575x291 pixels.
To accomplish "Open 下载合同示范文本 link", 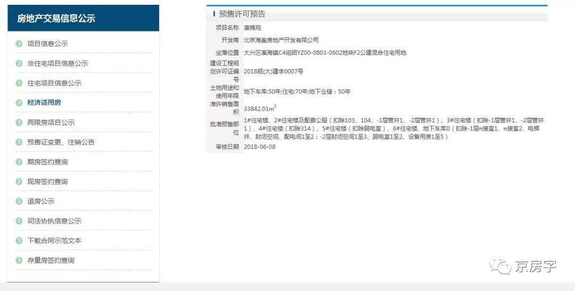I will pos(54,241).
